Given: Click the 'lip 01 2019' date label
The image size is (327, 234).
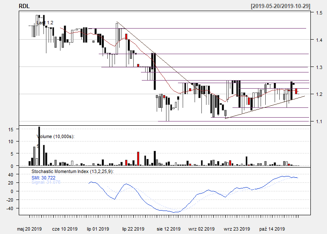Looking at the screenshot, I should click(x=98, y=229).
